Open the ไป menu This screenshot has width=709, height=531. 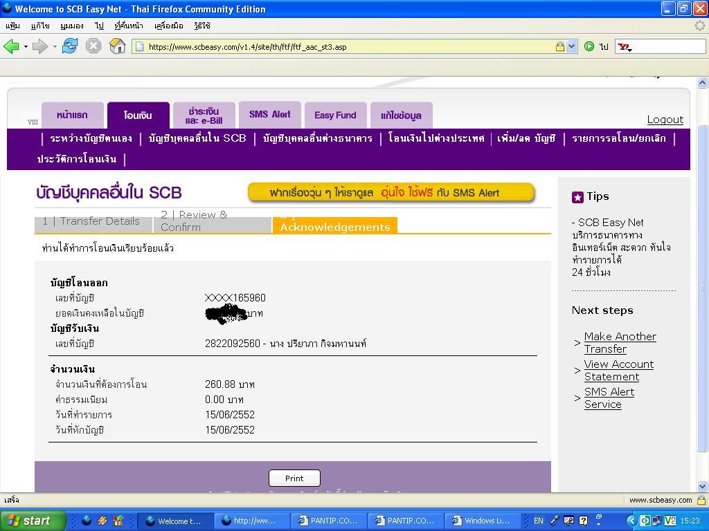(x=100, y=26)
